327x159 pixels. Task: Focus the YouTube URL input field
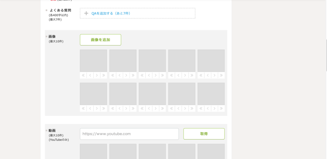[129, 134]
